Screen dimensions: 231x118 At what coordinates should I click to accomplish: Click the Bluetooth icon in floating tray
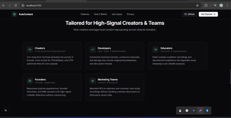pyautogui.click(x=207, y=111)
